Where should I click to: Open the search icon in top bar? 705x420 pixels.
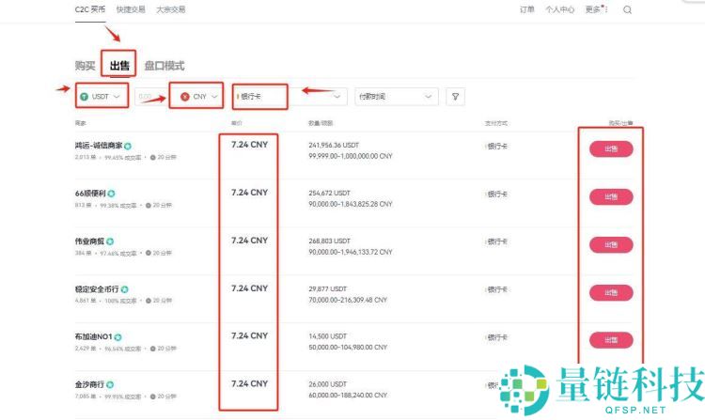point(627,10)
